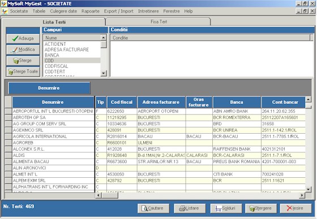Click the document icon left of Societate menu
Image resolution: width=317 pixels, height=219 pixels.
(x=5, y=11)
